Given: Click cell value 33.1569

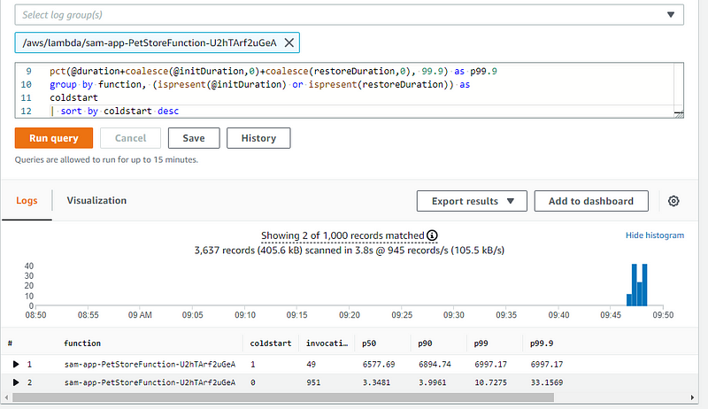Looking at the screenshot, I should (x=547, y=382).
